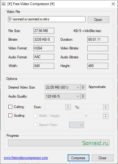Open the www.freevideocompressor.com link

(x=26, y=158)
